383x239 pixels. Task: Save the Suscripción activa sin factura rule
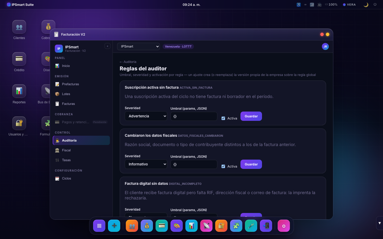[x=251, y=116]
